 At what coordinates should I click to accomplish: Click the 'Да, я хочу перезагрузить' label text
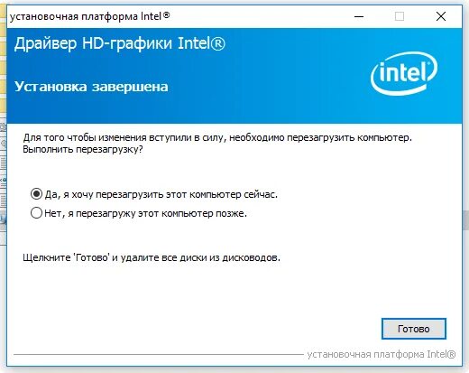[161, 194]
